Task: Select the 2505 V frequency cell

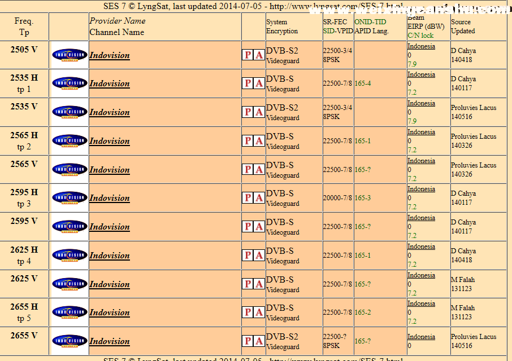Action: [x=24, y=55]
